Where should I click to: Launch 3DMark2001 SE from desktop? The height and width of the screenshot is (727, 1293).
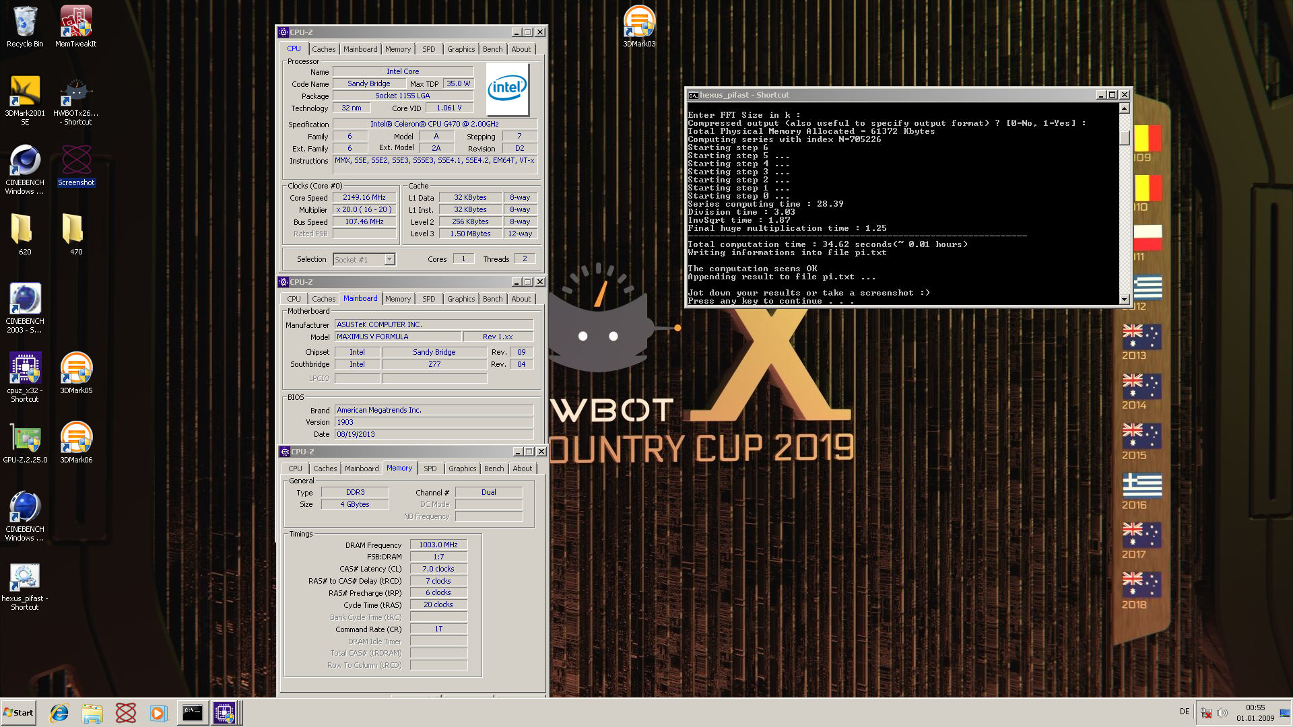point(25,100)
